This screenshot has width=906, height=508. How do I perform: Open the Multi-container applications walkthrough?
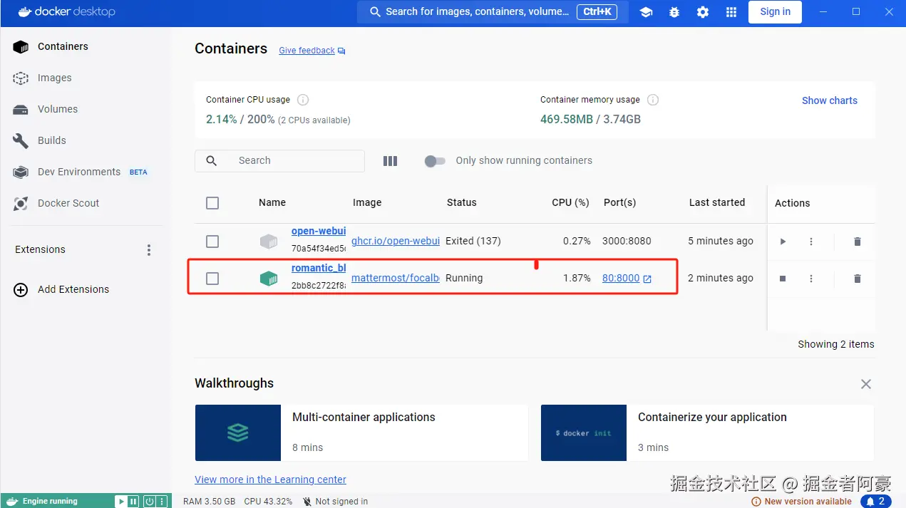(x=361, y=432)
